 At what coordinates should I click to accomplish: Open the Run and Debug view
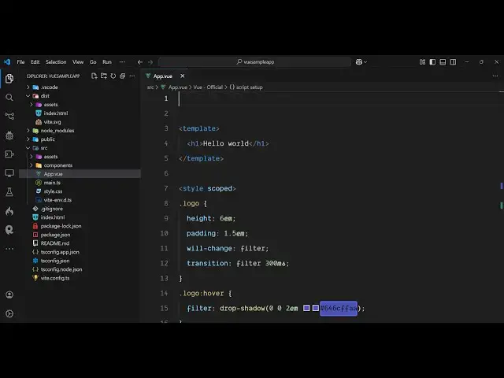point(9,135)
